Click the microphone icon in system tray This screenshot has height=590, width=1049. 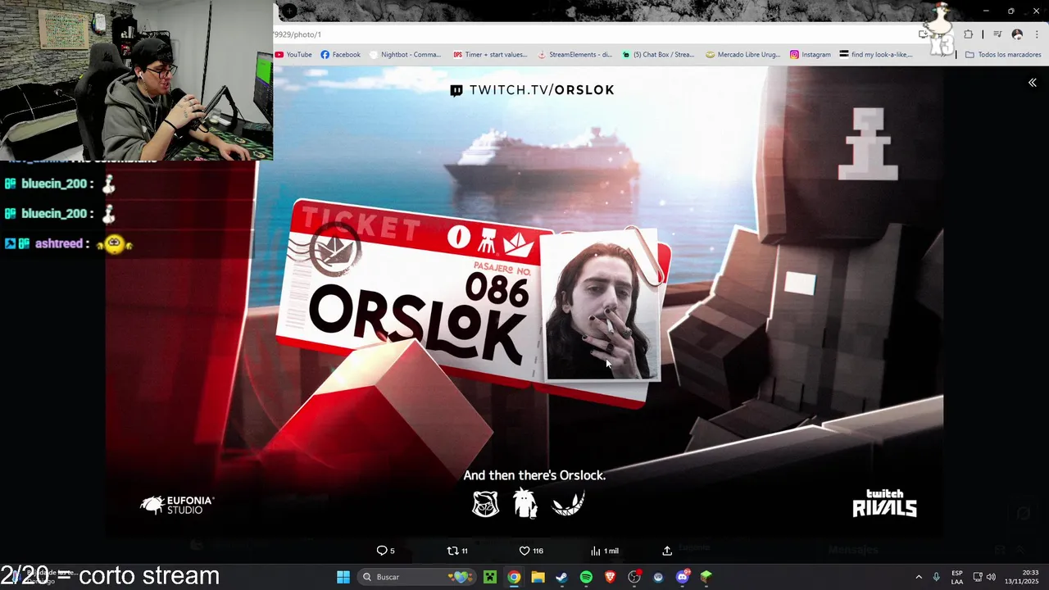coord(937,577)
